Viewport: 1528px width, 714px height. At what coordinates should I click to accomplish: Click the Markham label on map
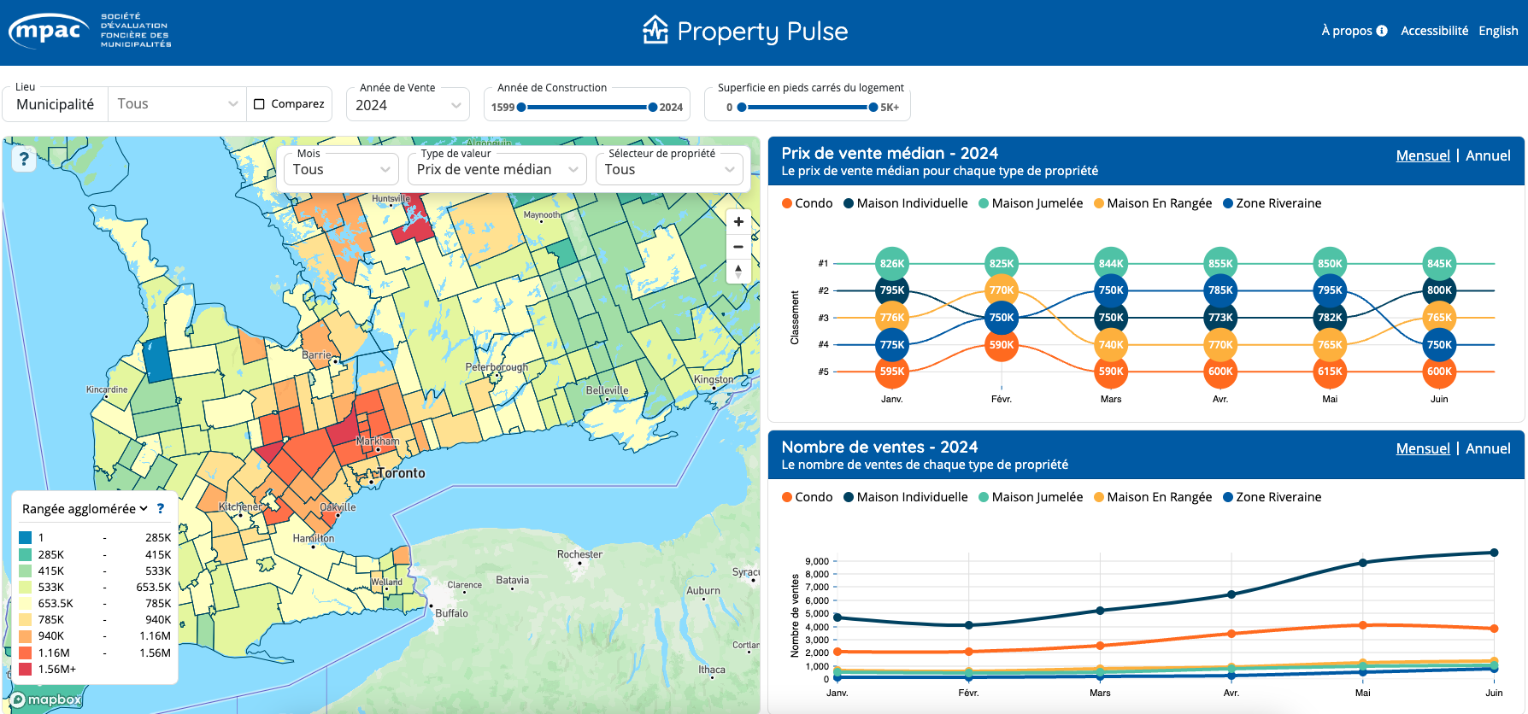(x=378, y=442)
